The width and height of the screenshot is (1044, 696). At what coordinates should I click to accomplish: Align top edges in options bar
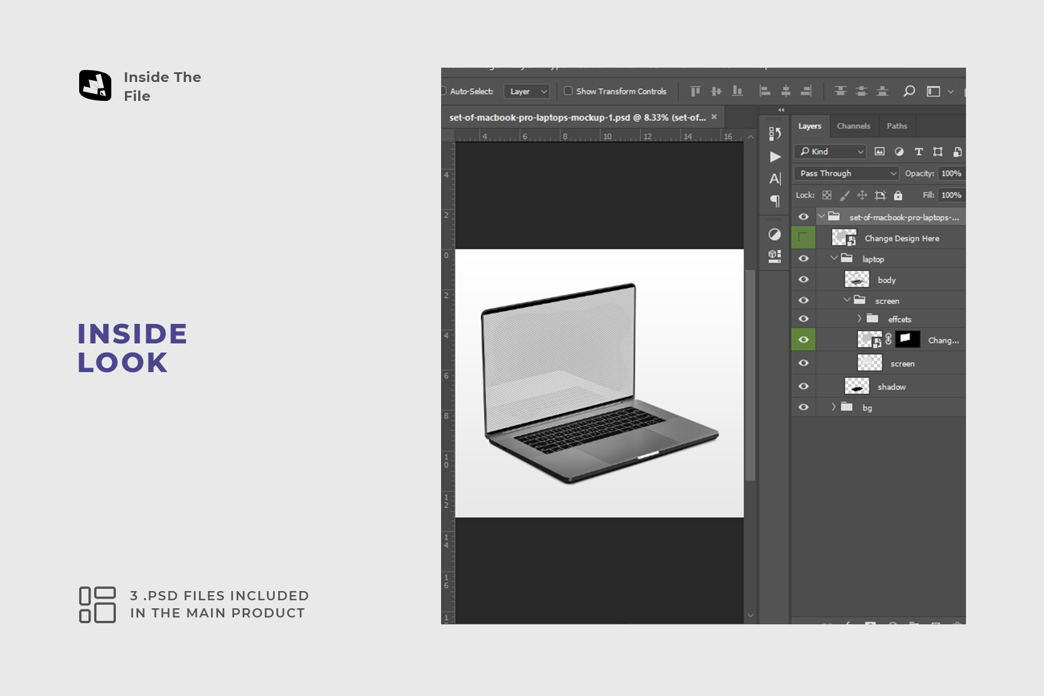tap(695, 91)
